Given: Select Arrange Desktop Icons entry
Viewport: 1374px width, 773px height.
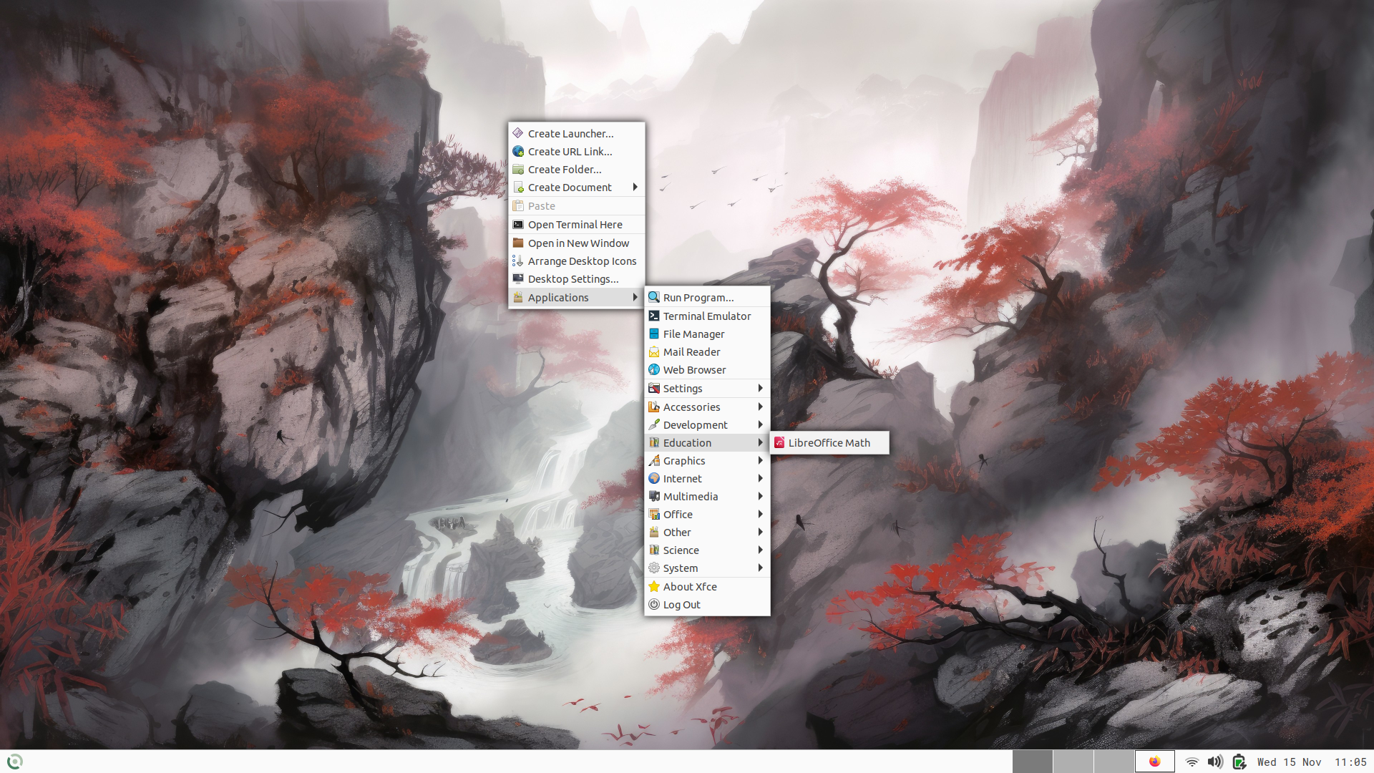Looking at the screenshot, I should (582, 261).
